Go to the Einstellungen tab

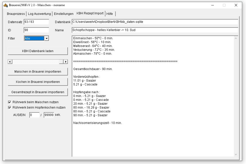pos(63,14)
